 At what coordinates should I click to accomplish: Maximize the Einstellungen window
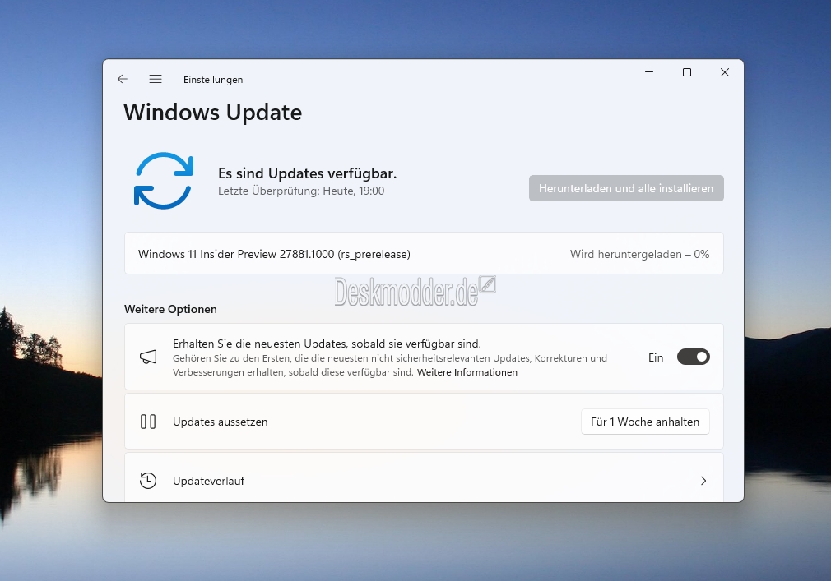687,72
